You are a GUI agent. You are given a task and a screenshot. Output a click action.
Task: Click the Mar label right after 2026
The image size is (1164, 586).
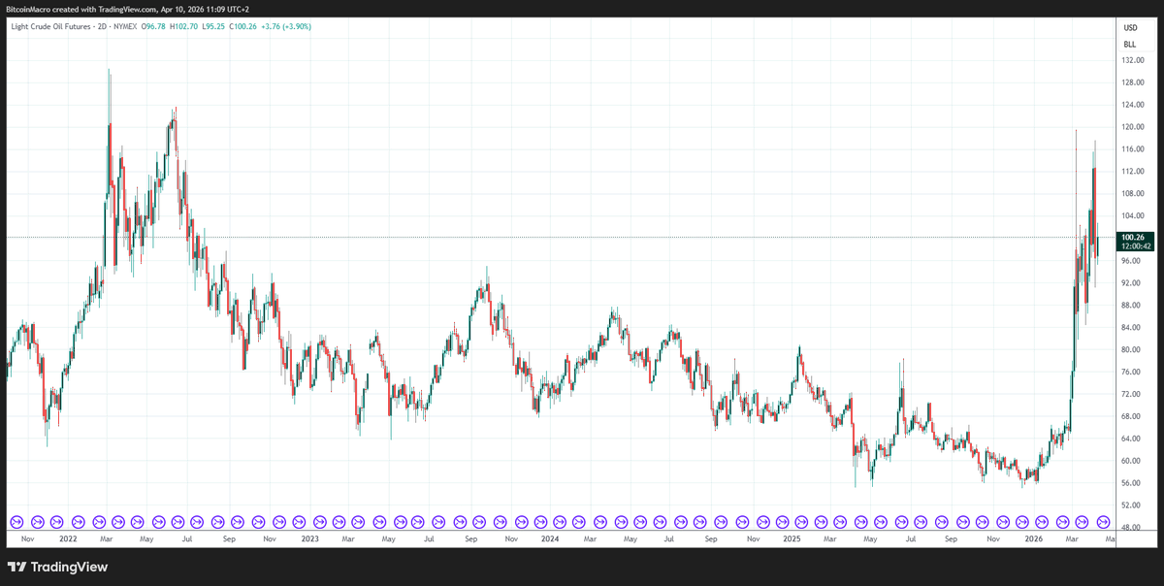tap(1072, 538)
